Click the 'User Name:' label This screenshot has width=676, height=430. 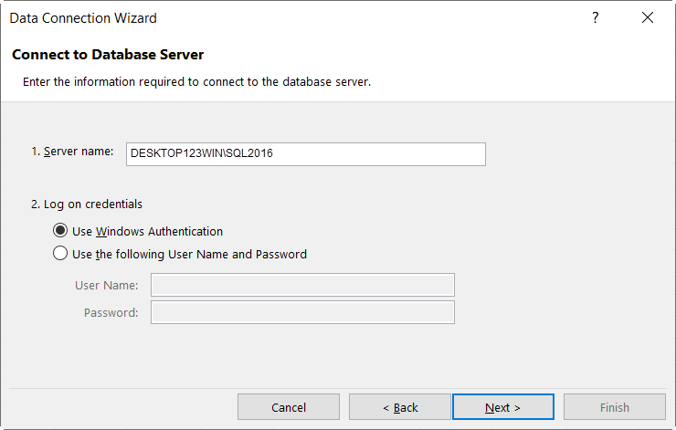pyautogui.click(x=107, y=285)
